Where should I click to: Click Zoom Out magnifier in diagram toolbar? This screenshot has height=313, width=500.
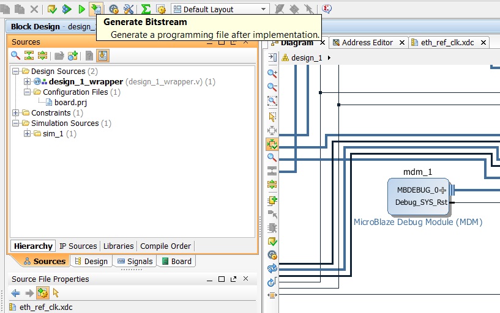click(272, 87)
